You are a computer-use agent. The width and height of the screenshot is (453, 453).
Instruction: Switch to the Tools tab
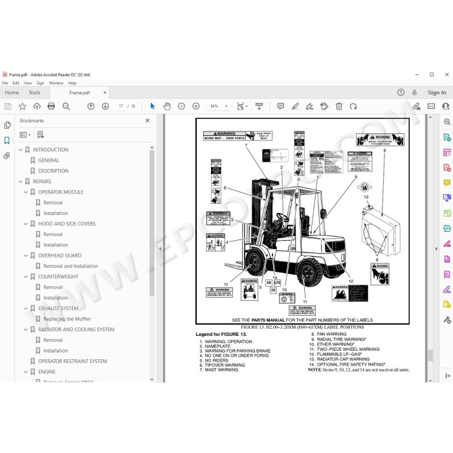pos(34,93)
